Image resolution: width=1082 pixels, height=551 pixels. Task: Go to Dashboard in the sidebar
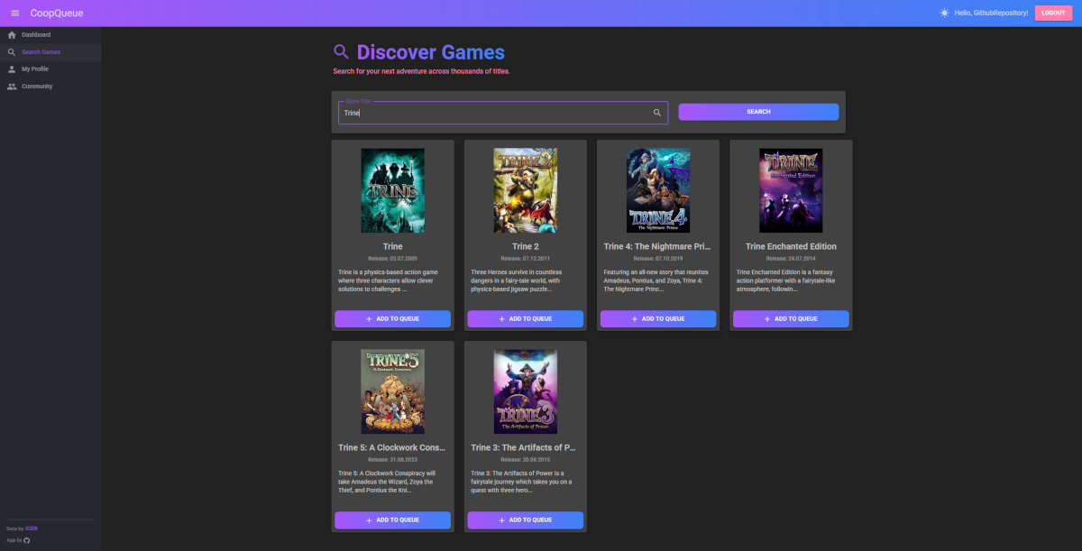36,34
